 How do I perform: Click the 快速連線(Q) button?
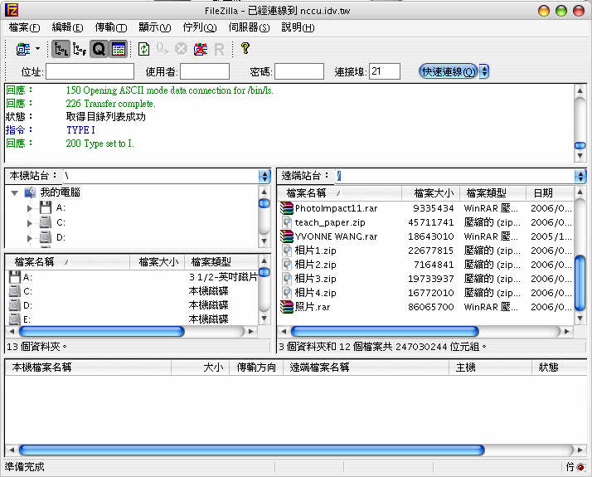[x=449, y=71]
